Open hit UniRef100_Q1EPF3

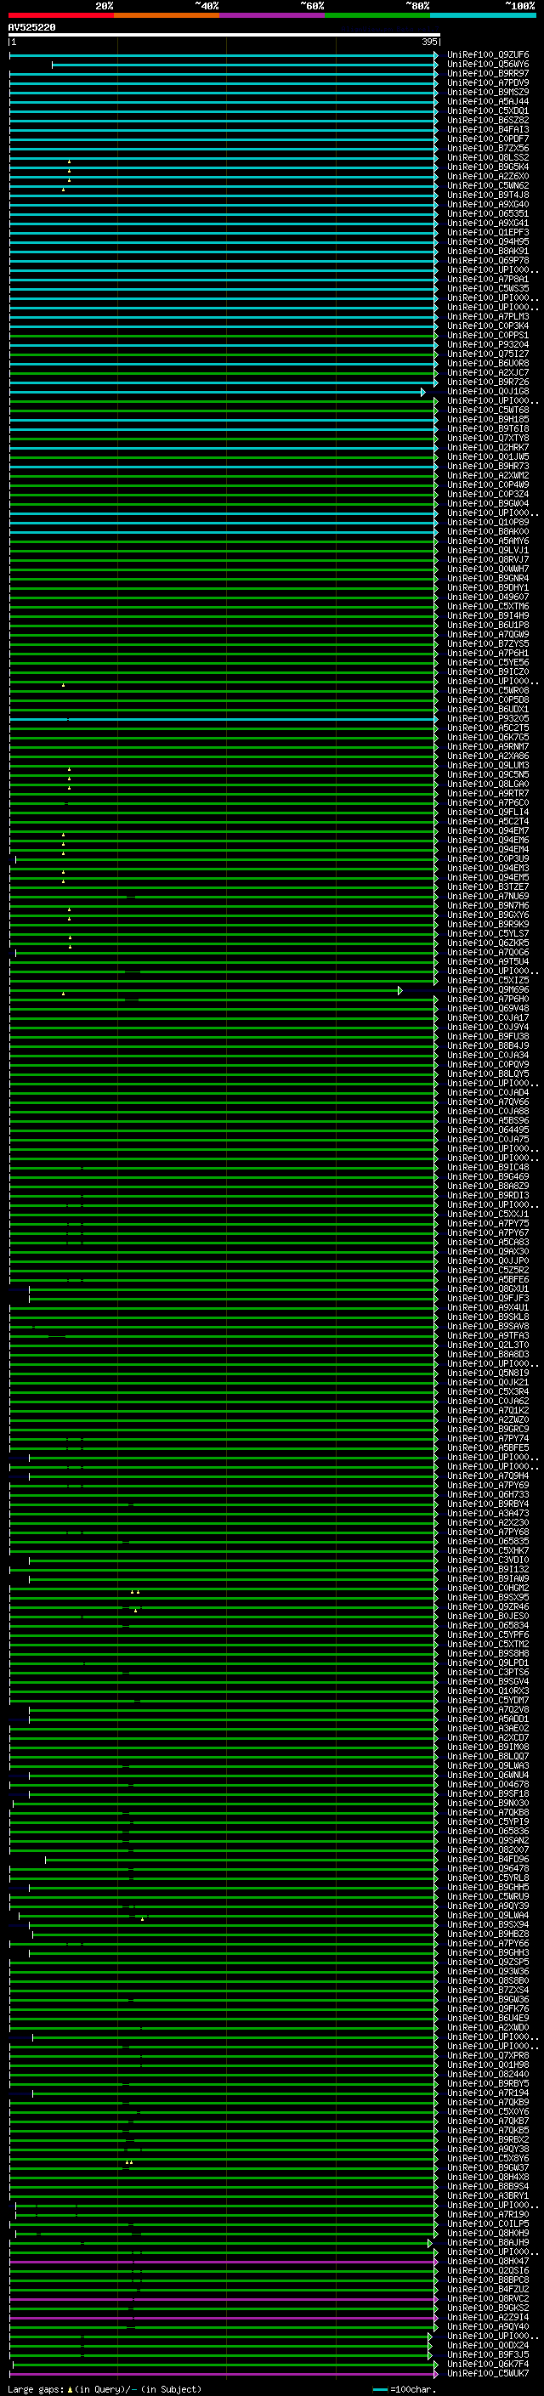pos(487,231)
